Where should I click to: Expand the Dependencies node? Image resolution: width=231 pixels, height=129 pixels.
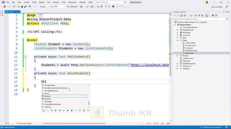pos(178,30)
